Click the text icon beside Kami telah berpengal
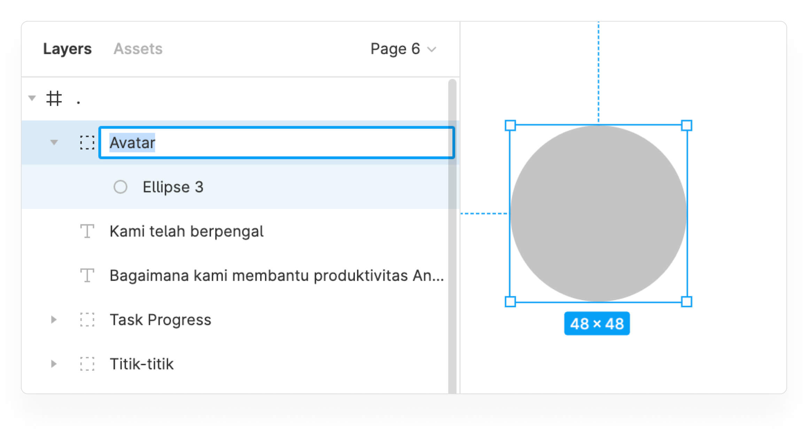 tap(87, 231)
